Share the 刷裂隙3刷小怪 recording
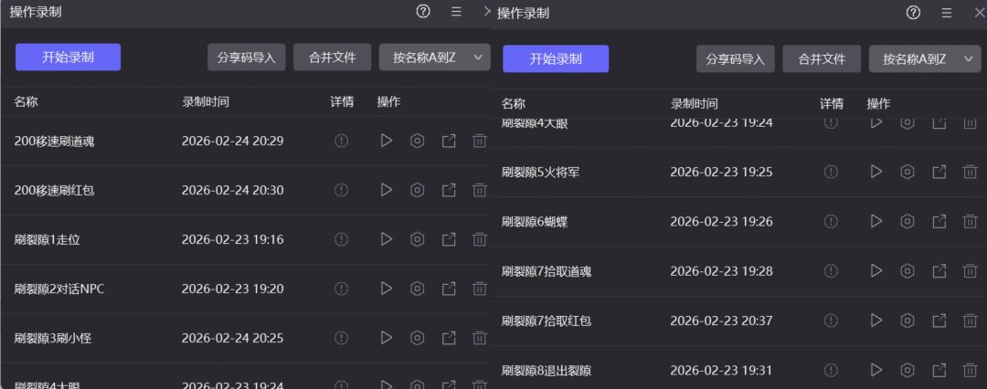The image size is (987, 389). click(x=449, y=338)
